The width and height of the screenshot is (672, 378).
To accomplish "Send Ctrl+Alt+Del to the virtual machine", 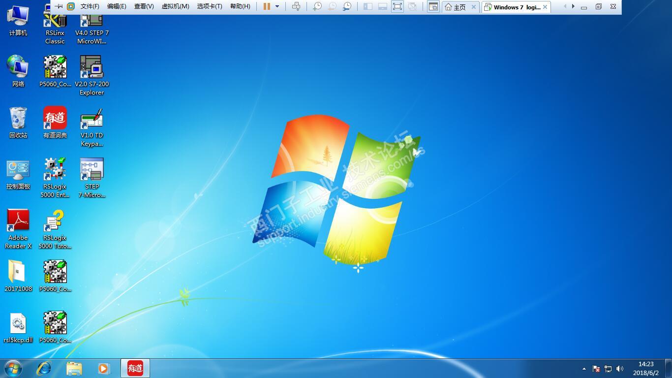I will (296, 6).
